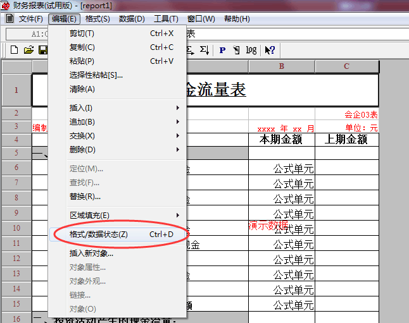Click the 会企03表 cell
The image size is (409, 323).
point(347,114)
